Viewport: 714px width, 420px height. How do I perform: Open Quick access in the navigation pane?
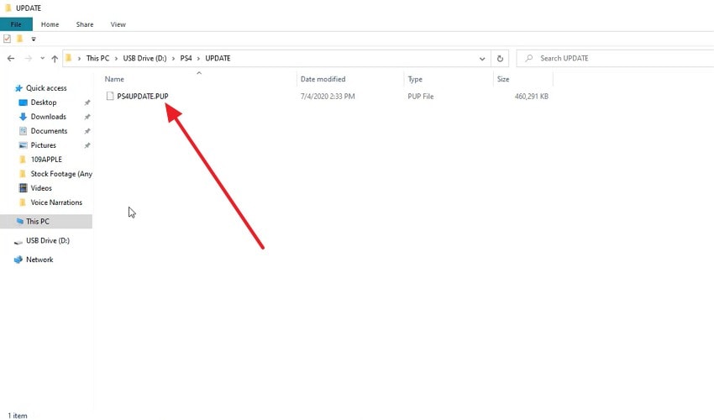(x=46, y=88)
